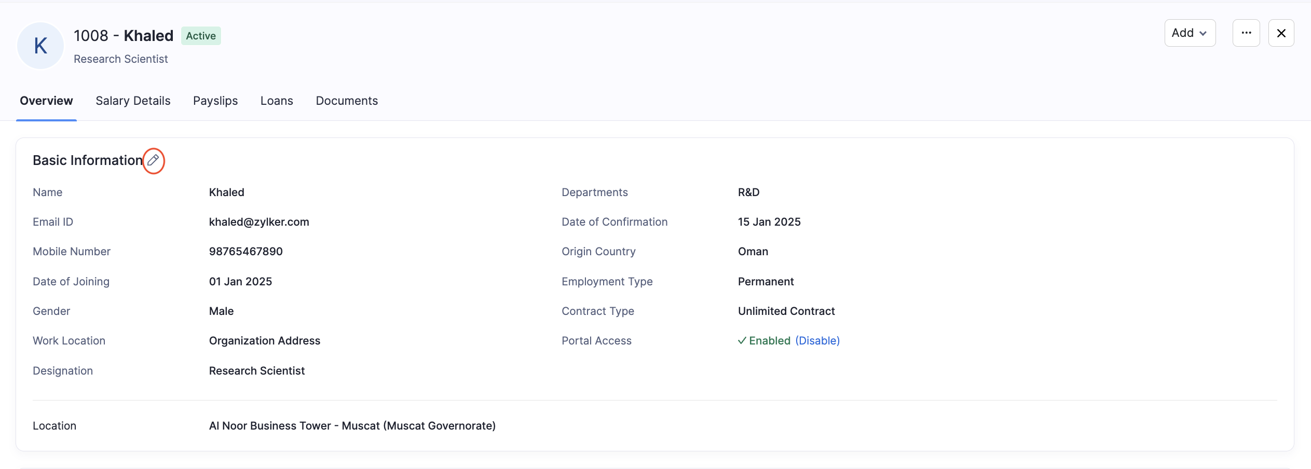
Task: Click the green Enabled checkmark icon
Action: [742, 341]
